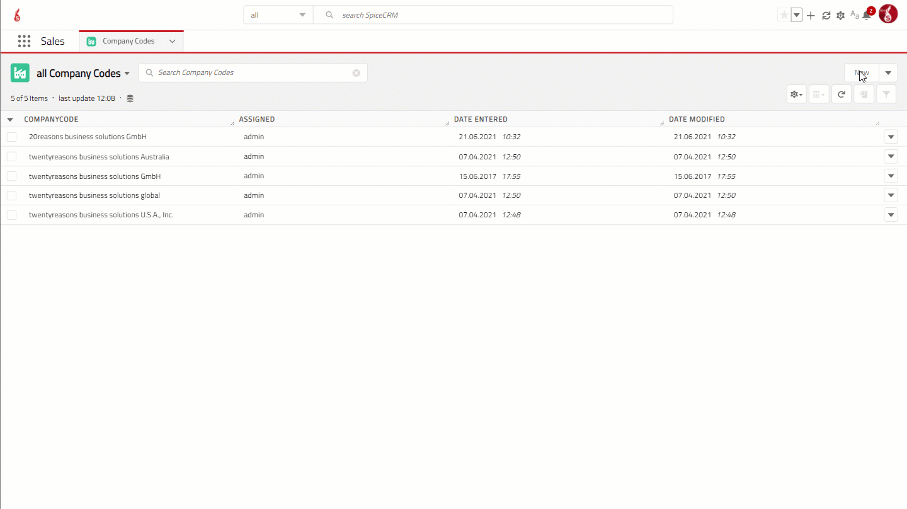This screenshot has height=509, width=907.
Task: Open the Sales menu
Action: (x=52, y=41)
